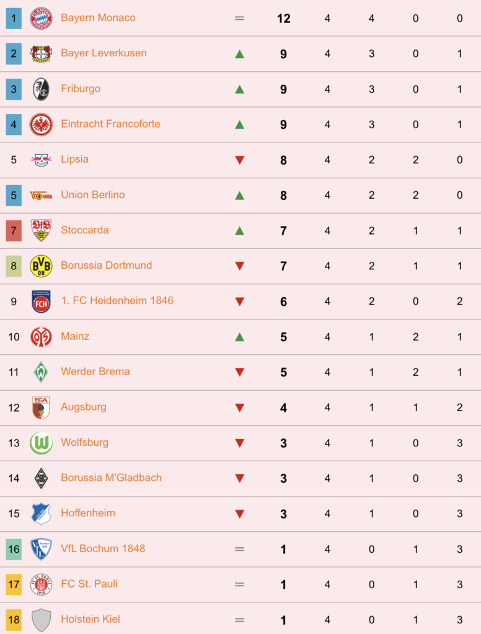Click the Borussia M'Gladbach team name
The image size is (481, 634).
[112, 477]
